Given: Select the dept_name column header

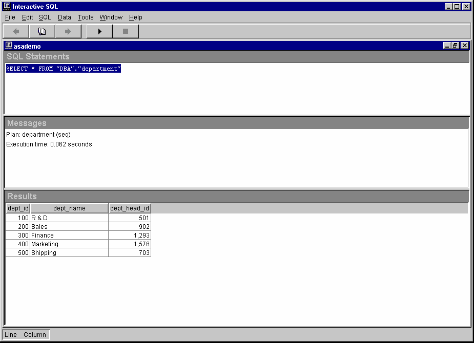Looking at the screenshot, I should pos(69,208).
